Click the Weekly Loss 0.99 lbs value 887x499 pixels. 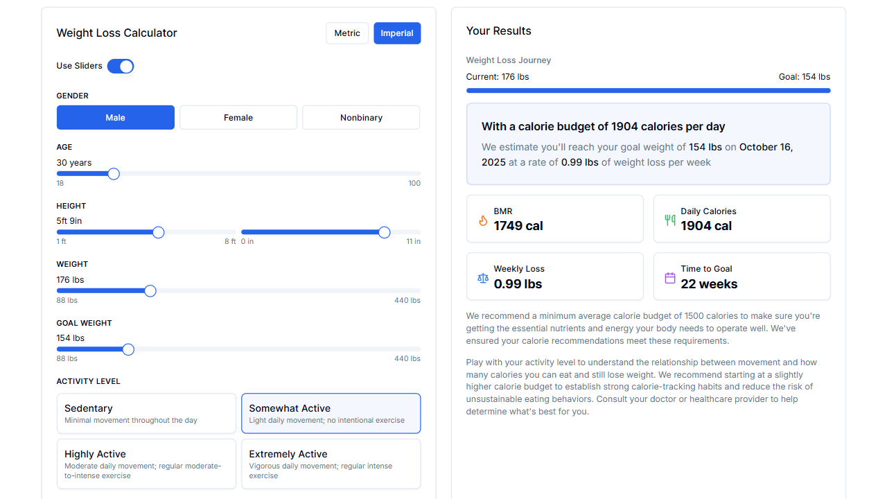point(518,284)
